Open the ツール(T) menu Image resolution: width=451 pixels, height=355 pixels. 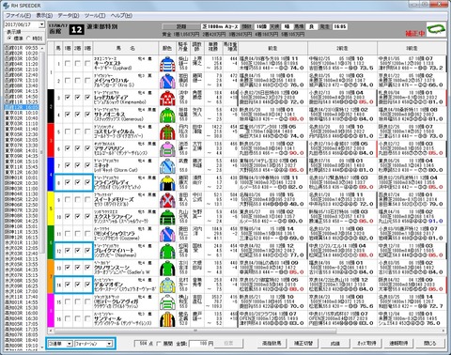[95, 15]
